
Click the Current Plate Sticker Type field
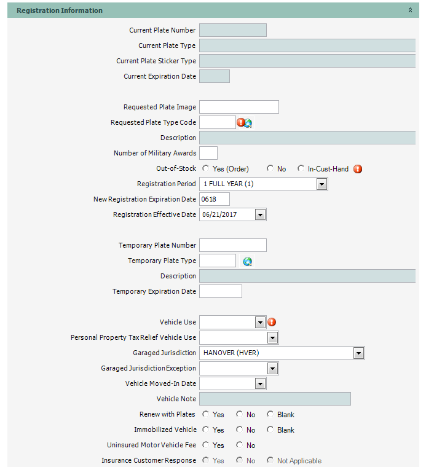click(307, 61)
